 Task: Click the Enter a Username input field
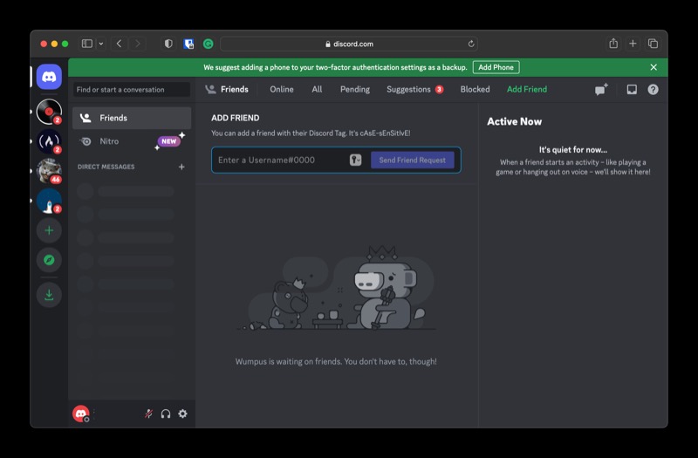point(279,160)
